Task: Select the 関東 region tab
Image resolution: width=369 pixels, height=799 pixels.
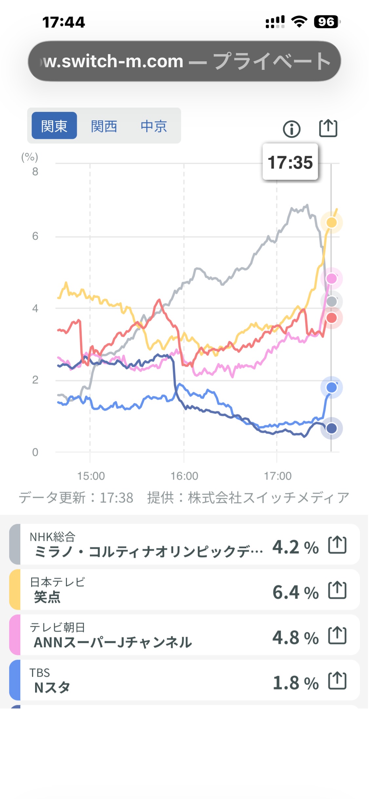Action: coord(54,126)
